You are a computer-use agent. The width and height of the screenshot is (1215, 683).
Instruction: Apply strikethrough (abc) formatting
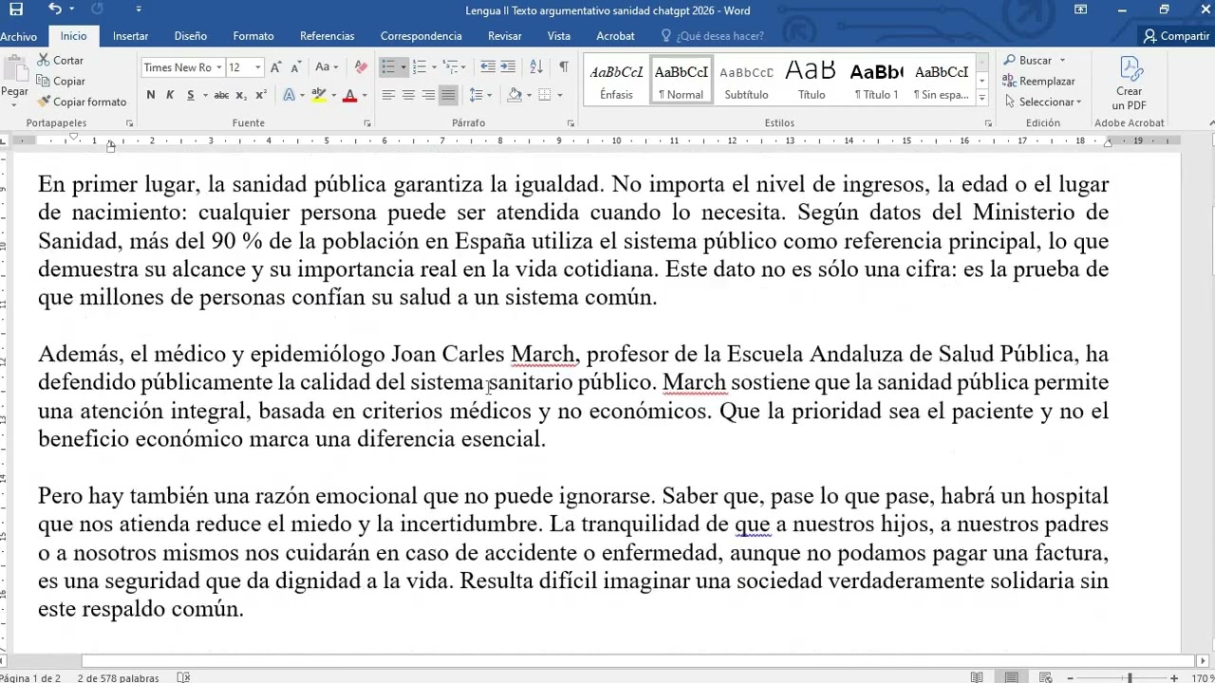221,95
